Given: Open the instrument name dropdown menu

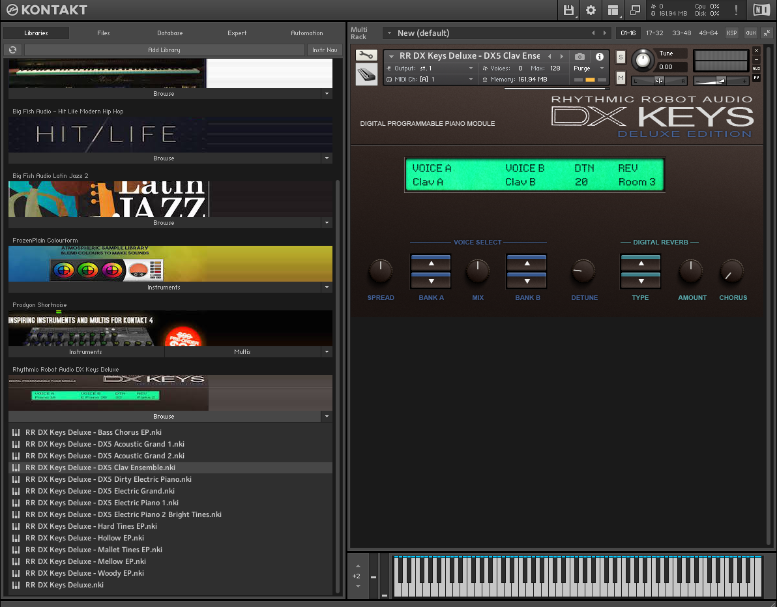Looking at the screenshot, I should [x=392, y=57].
